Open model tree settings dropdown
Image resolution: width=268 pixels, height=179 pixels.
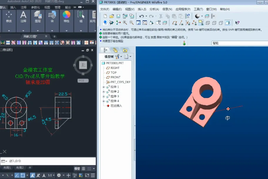tap(118, 57)
